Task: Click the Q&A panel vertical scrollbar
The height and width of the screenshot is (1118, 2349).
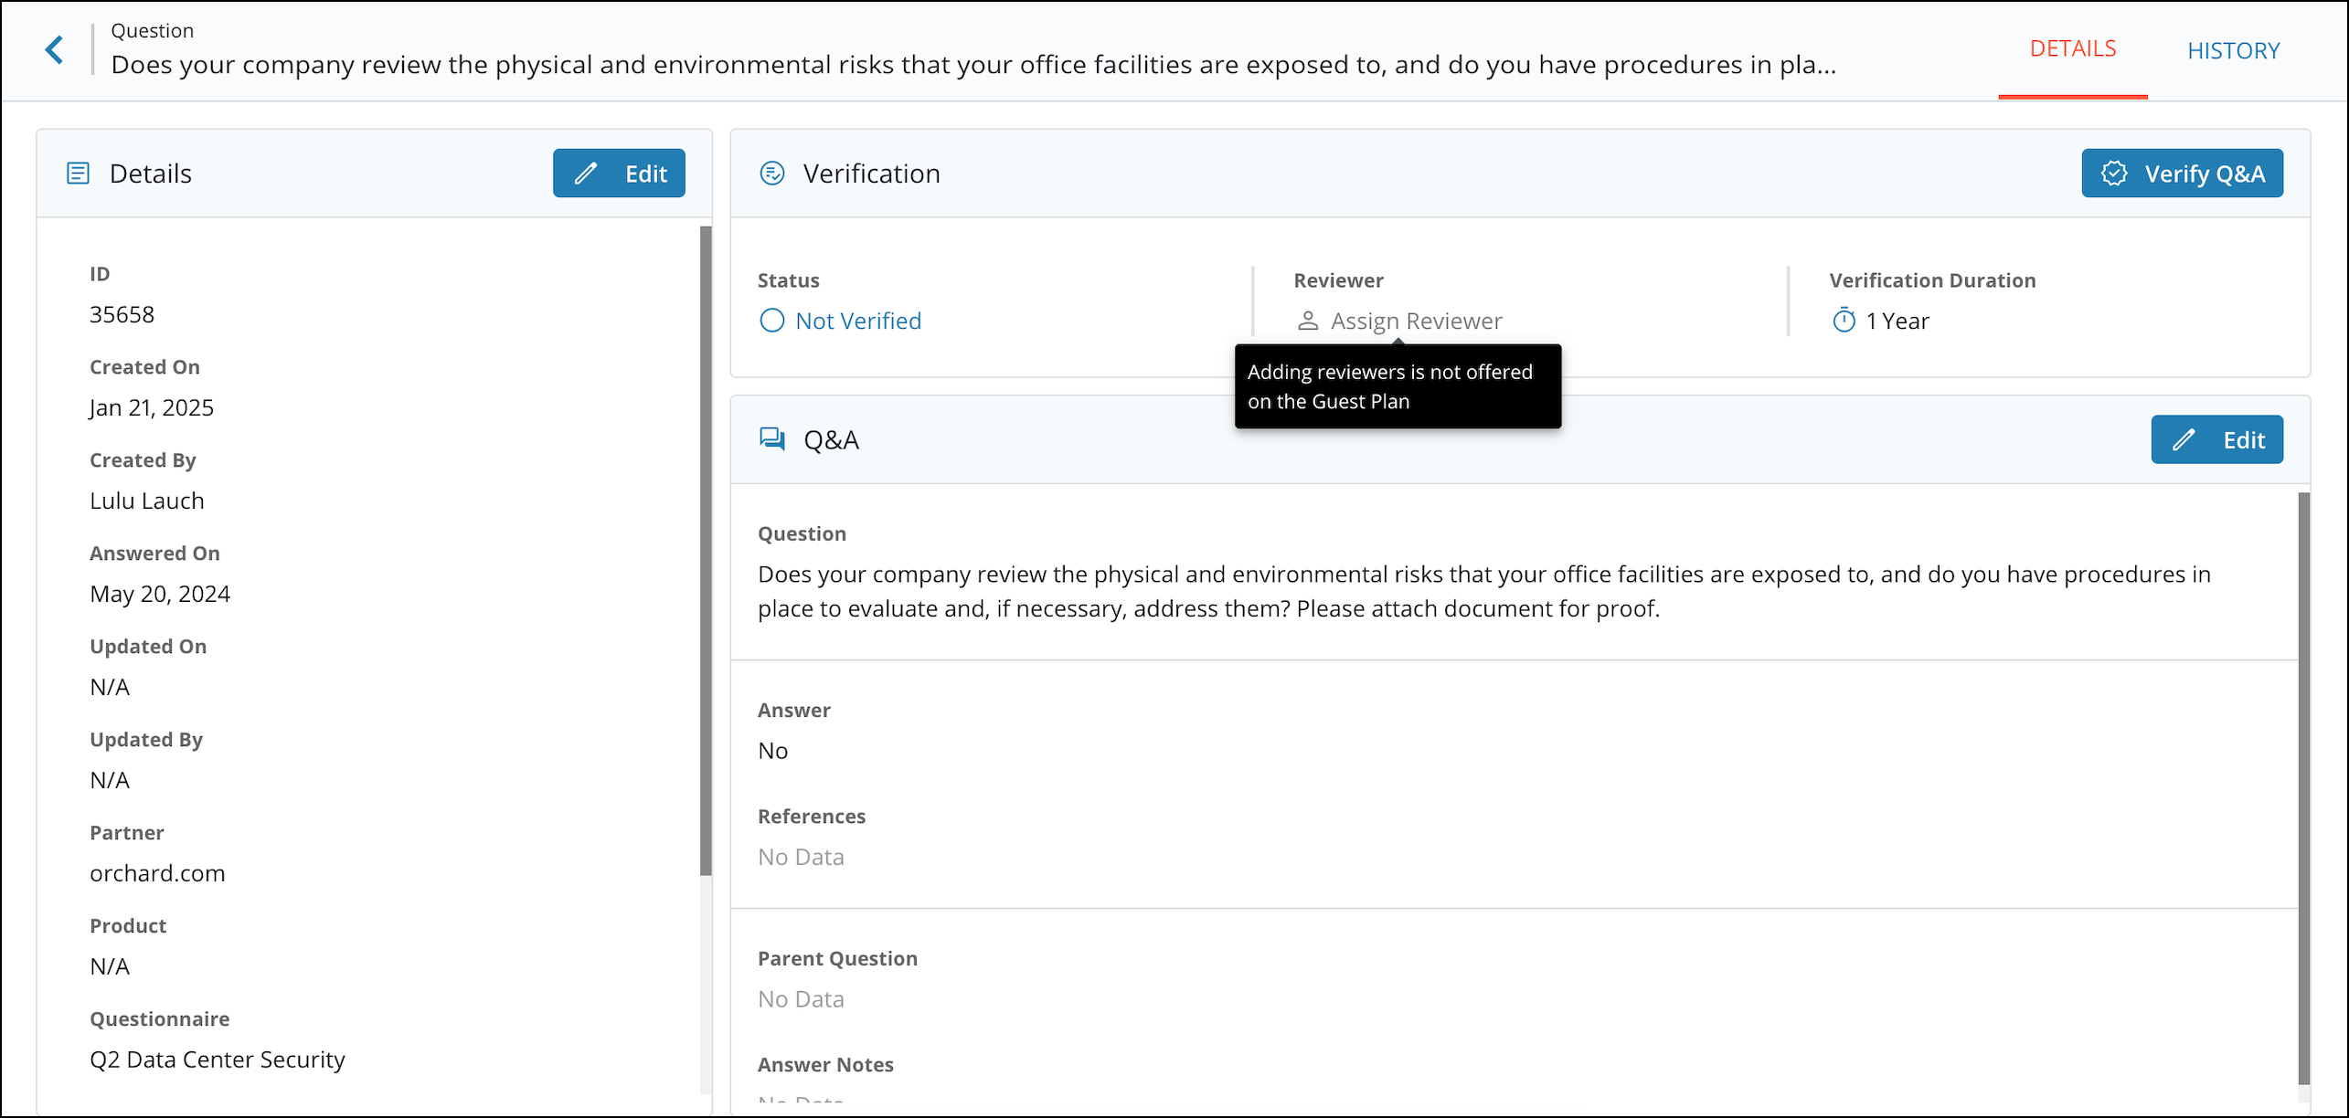Action: point(2303,786)
